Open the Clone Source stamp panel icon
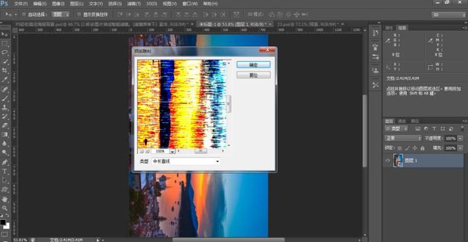468x242 pixels. [x=376, y=71]
